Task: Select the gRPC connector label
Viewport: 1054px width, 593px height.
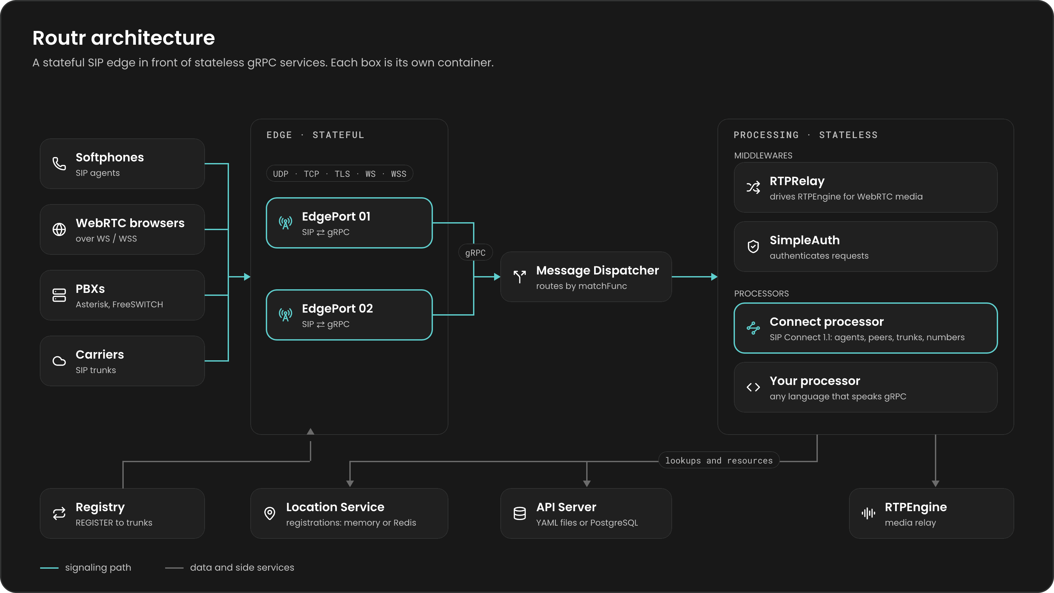Action: coord(475,253)
